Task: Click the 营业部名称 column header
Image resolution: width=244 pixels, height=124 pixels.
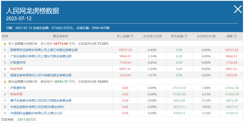Action: pyautogui.click(x=61, y=36)
